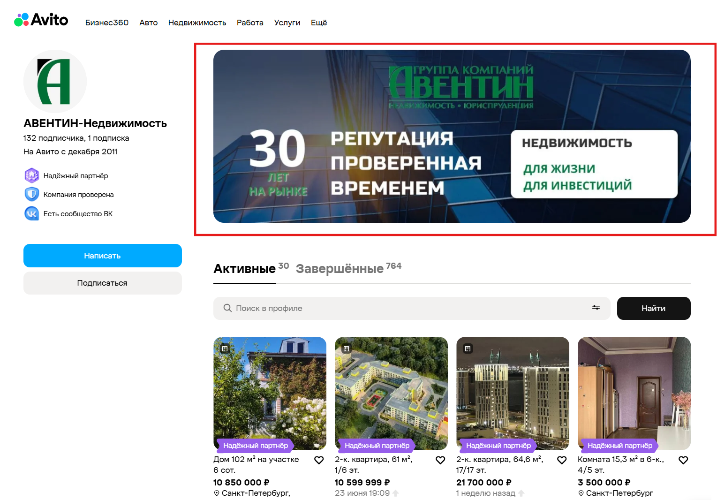Click the Надёжный партнёр label in profile sidebar

click(x=76, y=176)
